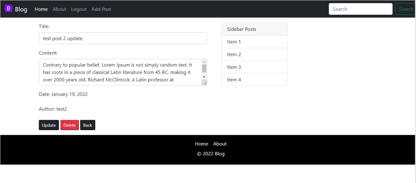Select Logout in the navbar
Screen dimensions: 416x183
(x=79, y=9)
